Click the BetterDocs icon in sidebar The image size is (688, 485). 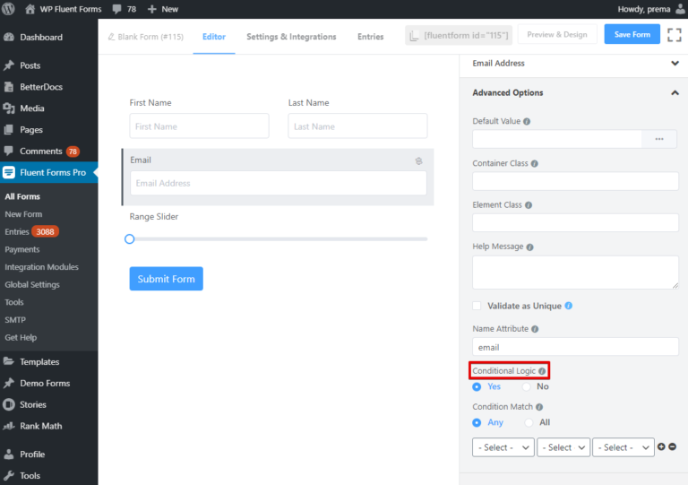(x=9, y=87)
